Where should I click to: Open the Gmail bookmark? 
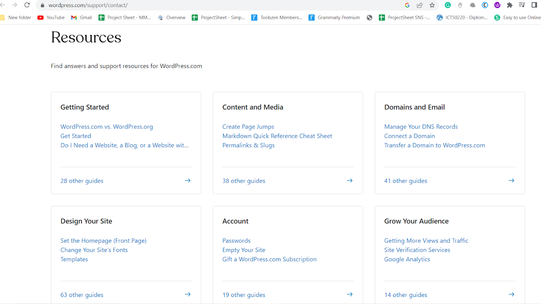tap(81, 17)
